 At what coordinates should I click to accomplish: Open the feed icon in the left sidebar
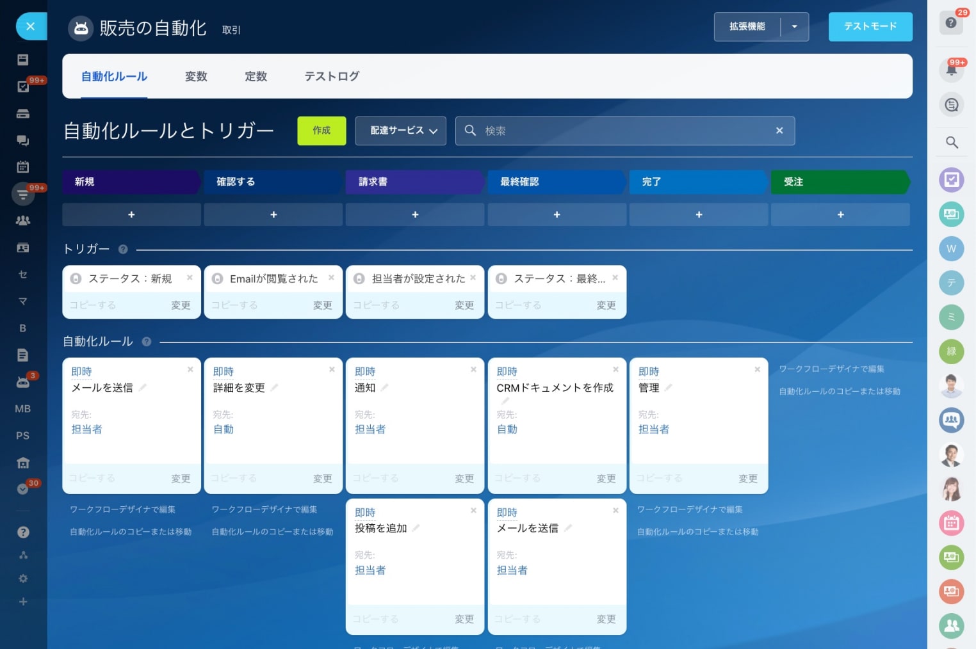point(23,60)
